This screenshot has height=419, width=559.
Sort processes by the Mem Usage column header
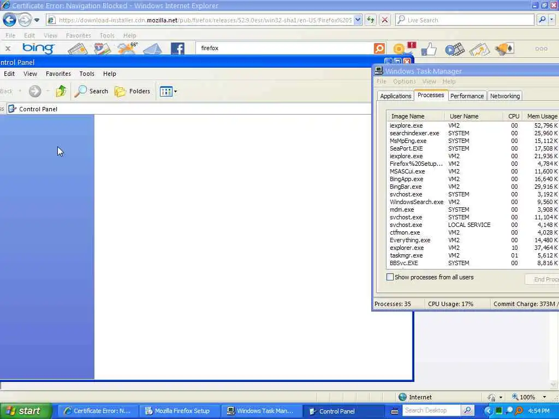pyautogui.click(x=542, y=116)
